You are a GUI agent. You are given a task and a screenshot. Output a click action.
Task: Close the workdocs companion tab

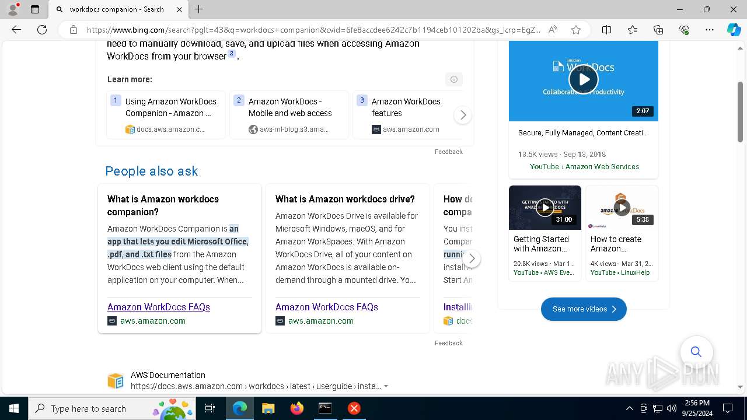pyautogui.click(x=179, y=9)
